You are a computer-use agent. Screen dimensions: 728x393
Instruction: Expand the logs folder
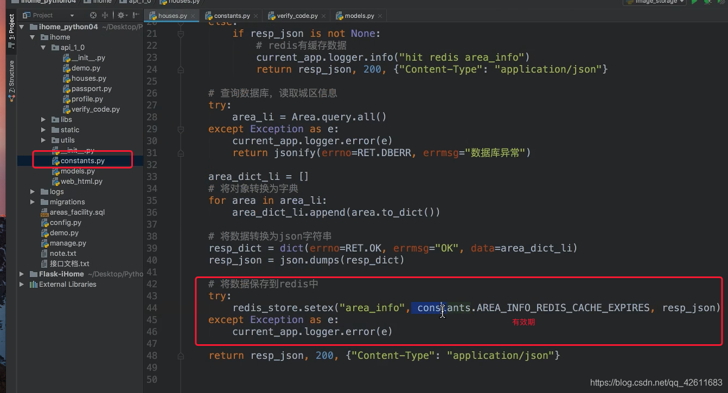(x=33, y=191)
